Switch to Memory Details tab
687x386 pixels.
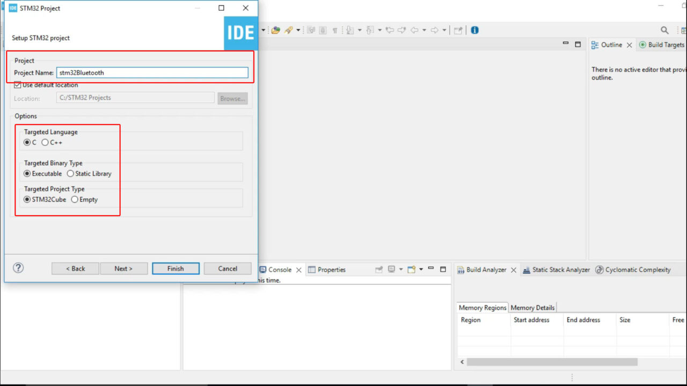point(532,308)
